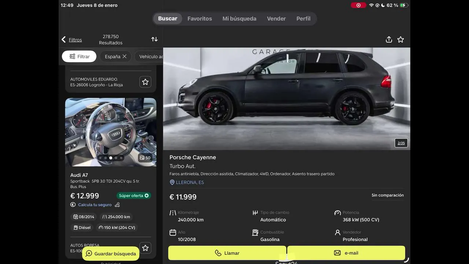
Task: Tap the Vendedor person icon
Action: 337,232
